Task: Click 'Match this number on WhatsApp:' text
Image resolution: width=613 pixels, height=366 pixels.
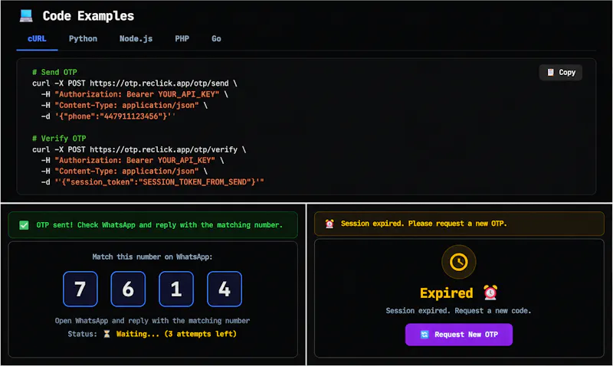Action: pyautogui.click(x=152, y=257)
